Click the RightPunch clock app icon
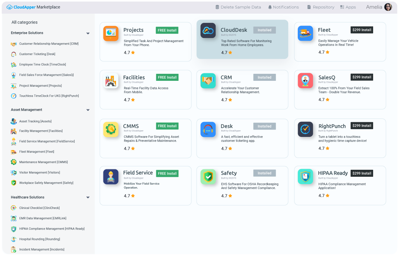This screenshot has width=399, height=255. [x=305, y=130]
